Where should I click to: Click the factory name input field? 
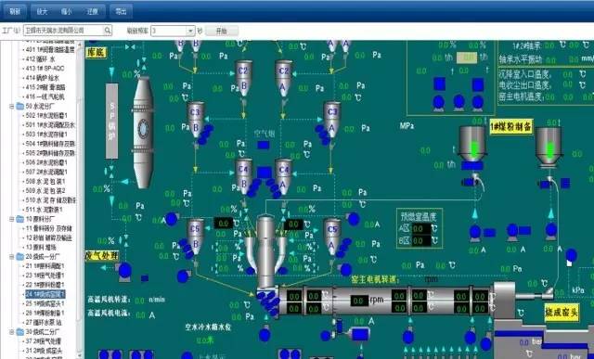point(64,31)
